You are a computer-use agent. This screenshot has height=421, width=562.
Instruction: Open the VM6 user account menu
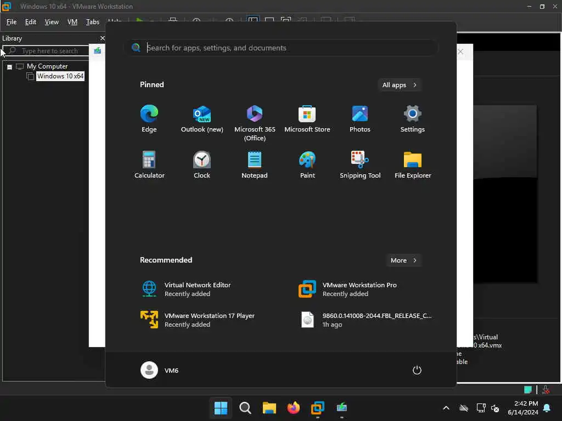(x=160, y=370)
